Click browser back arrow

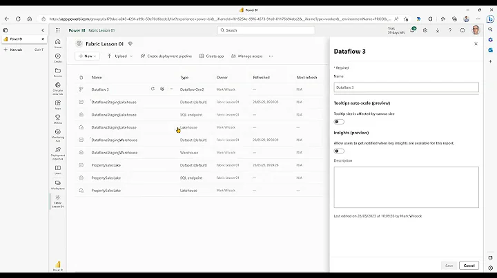(7, 19)
